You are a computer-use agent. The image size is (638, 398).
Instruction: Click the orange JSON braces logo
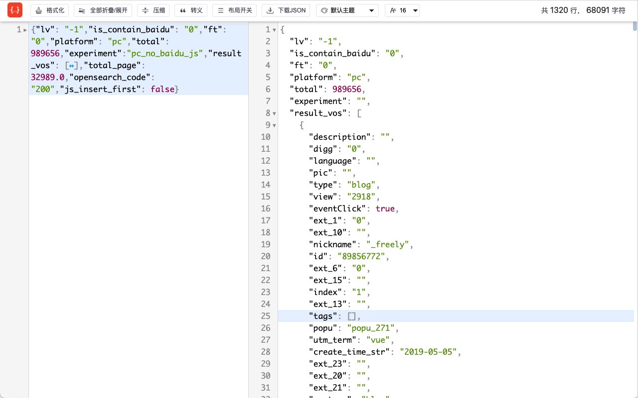(x=15, y=10)
